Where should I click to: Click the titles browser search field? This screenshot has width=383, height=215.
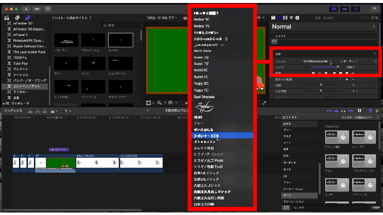pos(121,25)
